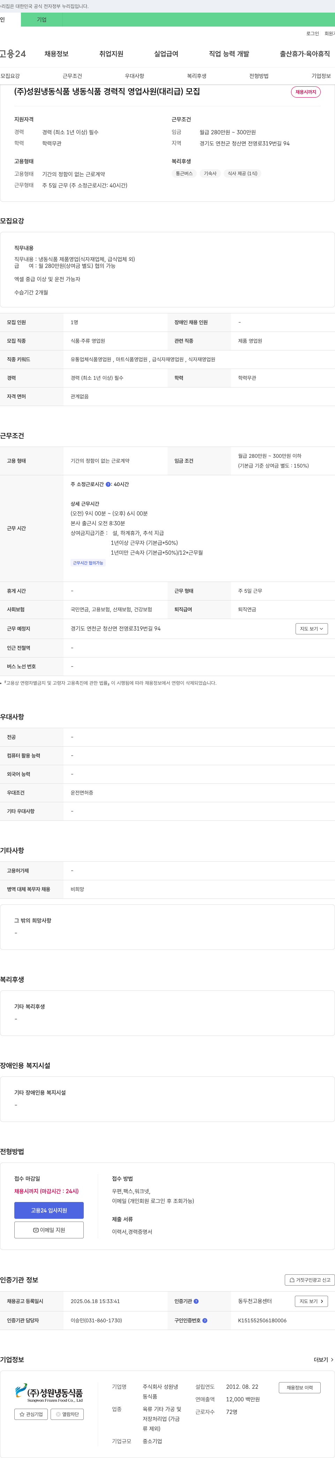335x1458 pixels.
Task: Click 국민연금, 고용보험, 산재보험, 건강보험 text
Action: coord(111,610)
